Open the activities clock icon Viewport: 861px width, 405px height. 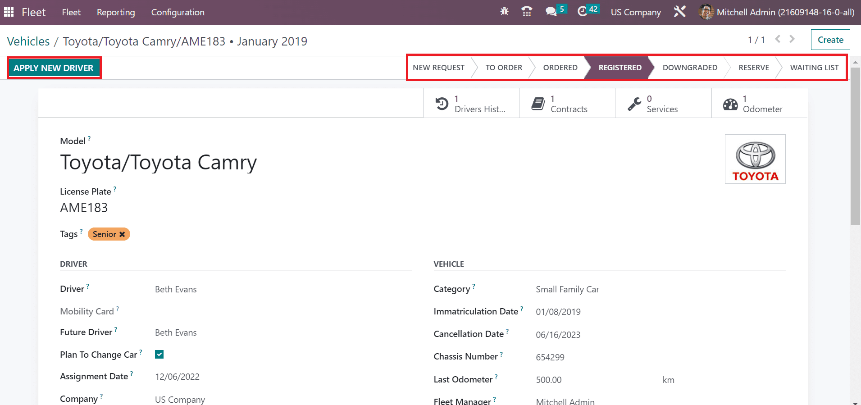pos(583,11)
